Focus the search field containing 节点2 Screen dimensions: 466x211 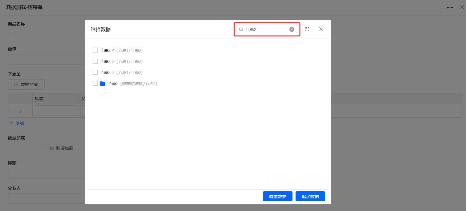point(266,29)
